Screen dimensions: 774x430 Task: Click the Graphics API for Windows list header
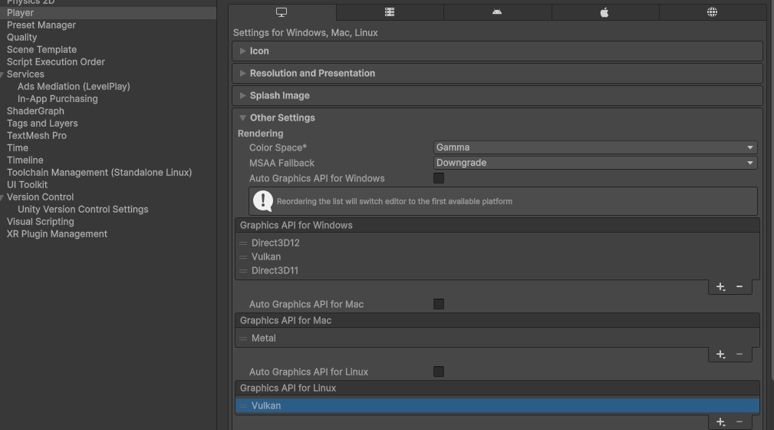pyautogui.click(x=497, y=226)
